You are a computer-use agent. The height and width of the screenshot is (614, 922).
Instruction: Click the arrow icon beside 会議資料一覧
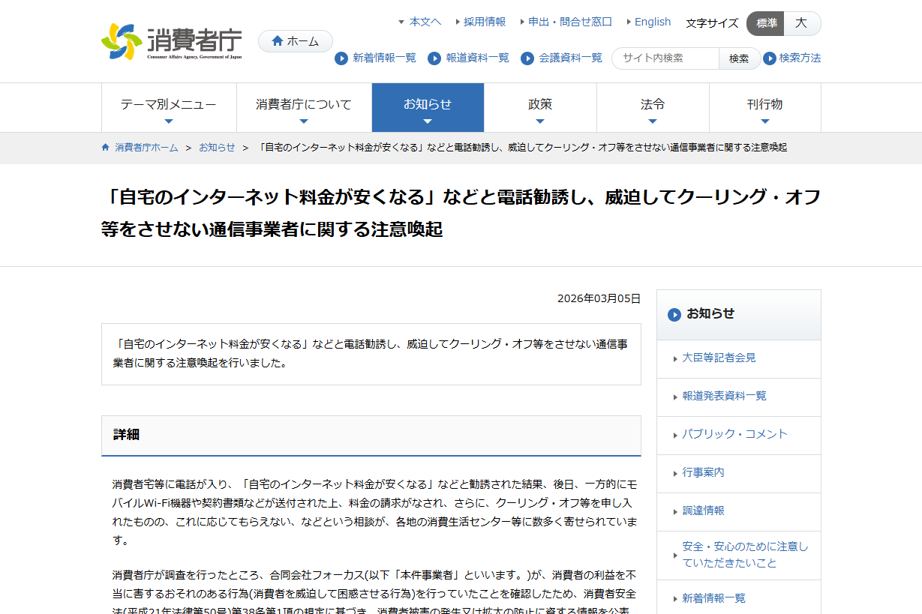(x=527, y=58)
